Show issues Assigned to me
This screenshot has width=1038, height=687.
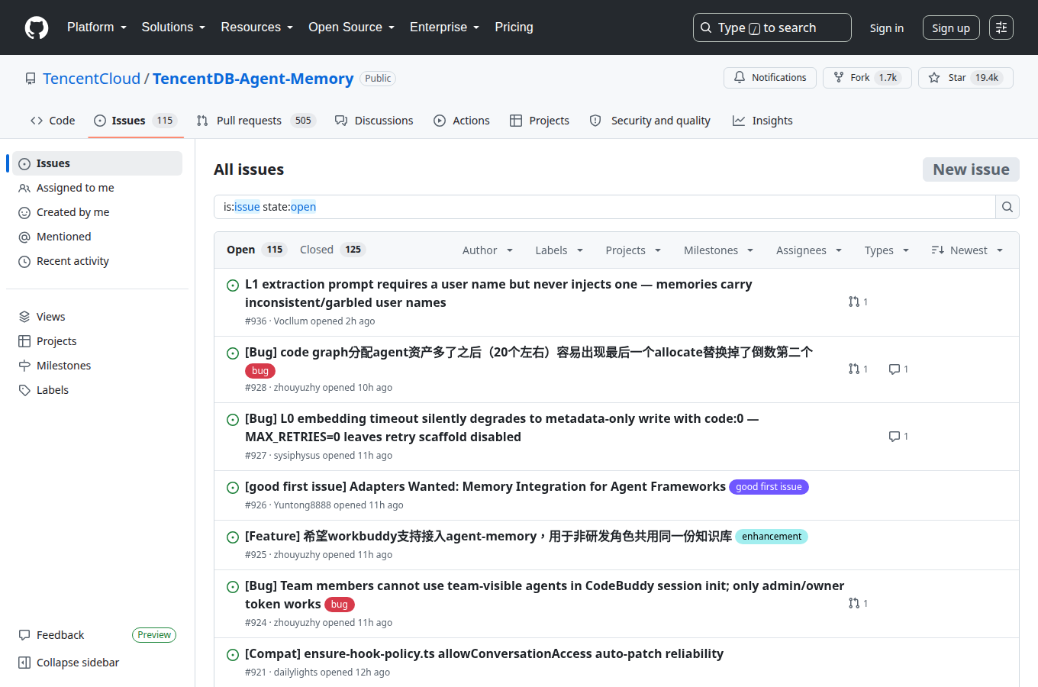(97, 188)
